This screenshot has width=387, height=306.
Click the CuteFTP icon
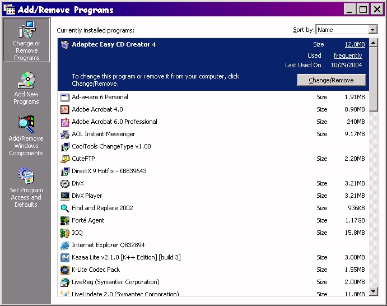point(64,159)
